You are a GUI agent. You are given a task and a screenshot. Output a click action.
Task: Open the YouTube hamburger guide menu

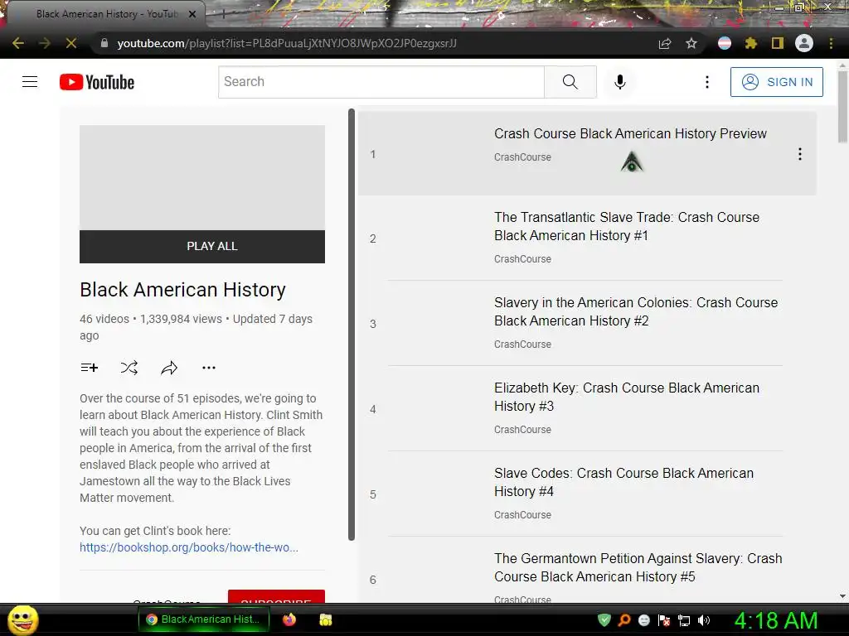click(x=30, y=82)
